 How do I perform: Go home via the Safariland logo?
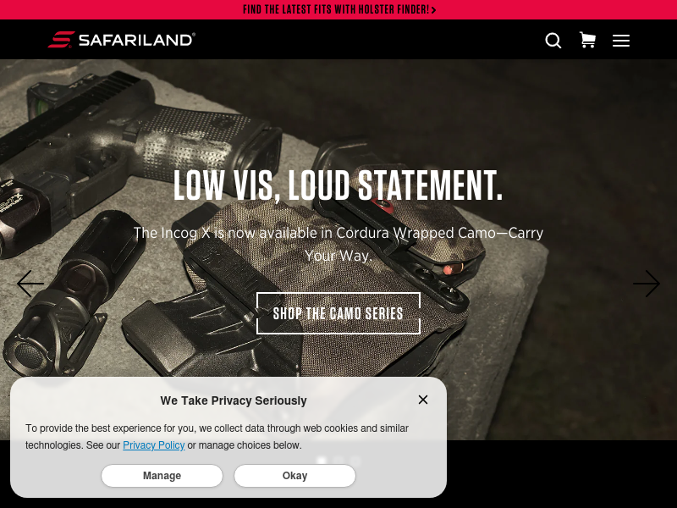[x=121, y=40]
